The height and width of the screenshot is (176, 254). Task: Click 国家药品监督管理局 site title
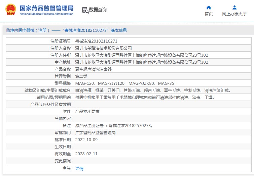(x=46, y=8)
